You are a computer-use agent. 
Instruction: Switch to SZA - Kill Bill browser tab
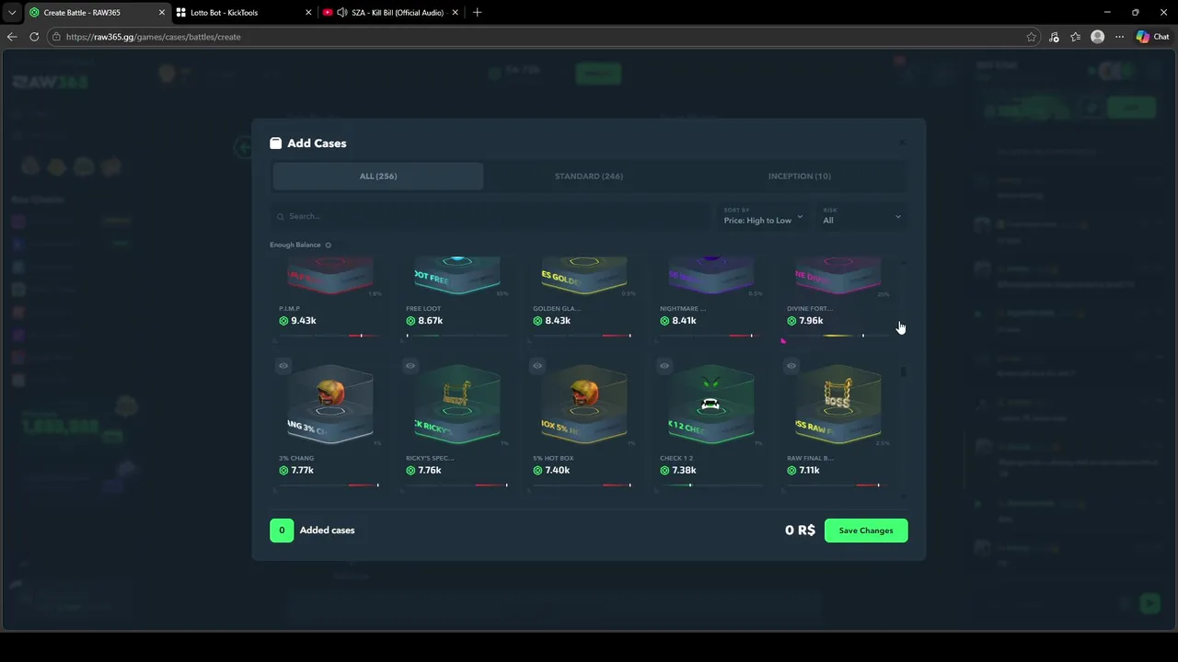pos(390,12)
